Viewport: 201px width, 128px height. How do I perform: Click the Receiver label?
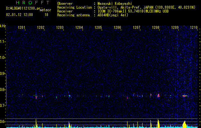click(x=65, y=11)
